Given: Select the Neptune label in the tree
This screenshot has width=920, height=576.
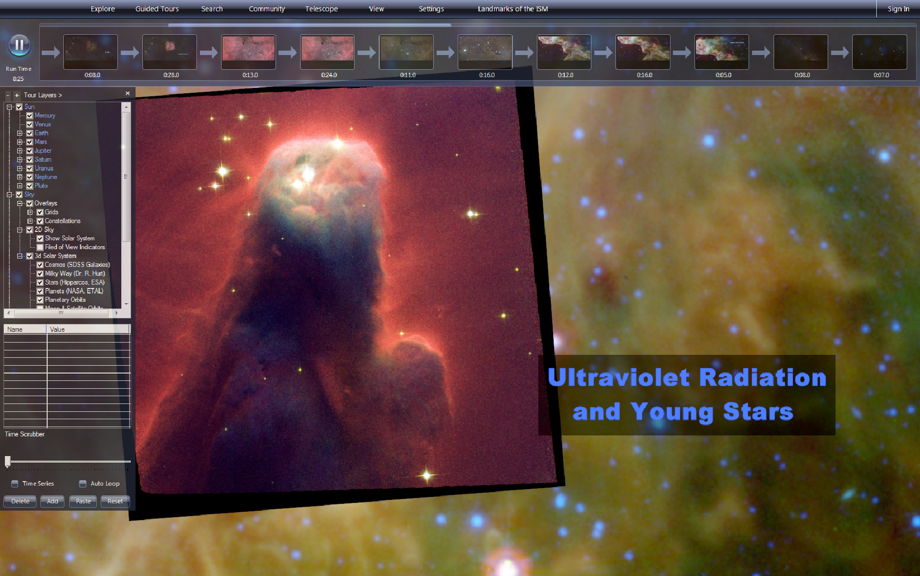Looking at the screenshot, I should 46,177.
